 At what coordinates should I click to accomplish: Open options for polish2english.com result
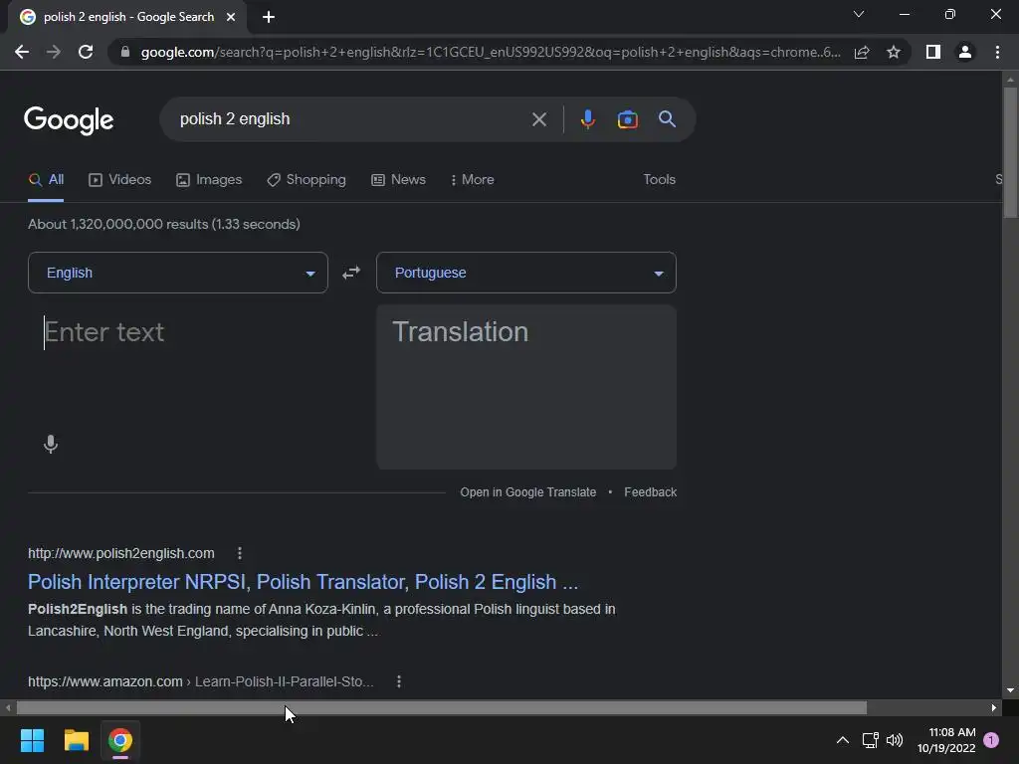[x=240, y=553]
